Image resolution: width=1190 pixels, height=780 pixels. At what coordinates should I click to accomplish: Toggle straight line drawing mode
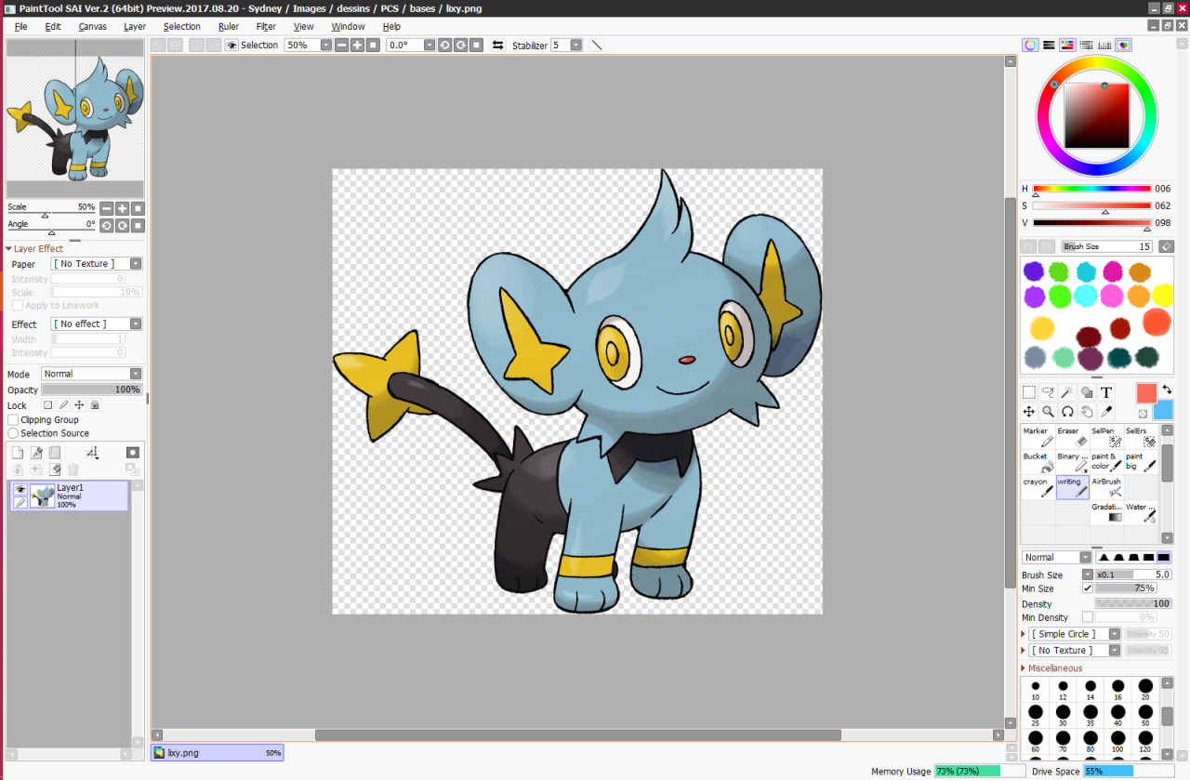pyautogui.click(x=597, y=45)
